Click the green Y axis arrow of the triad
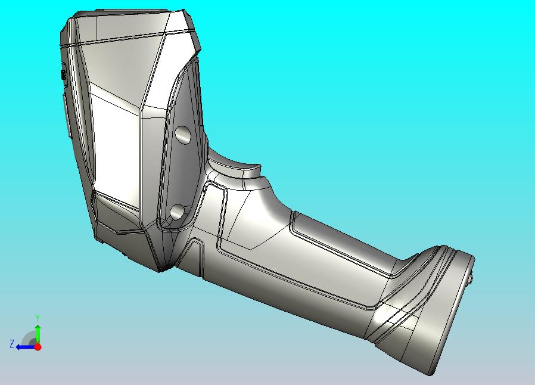Viewport: 535px width, 385px height. point(38,334)
